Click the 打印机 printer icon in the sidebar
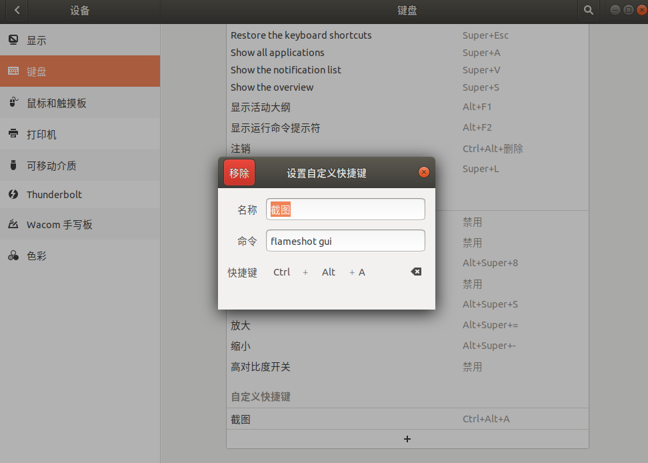Screen dimensions: 648x463 13,134
